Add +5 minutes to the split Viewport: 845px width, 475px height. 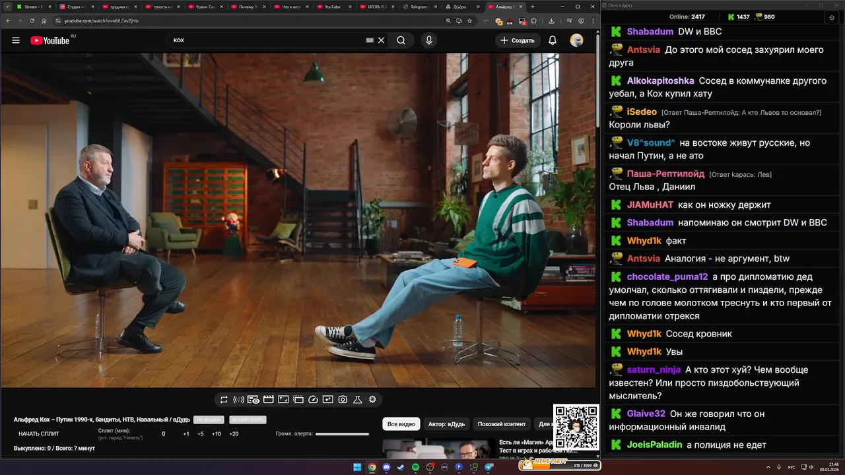[201, 434]
